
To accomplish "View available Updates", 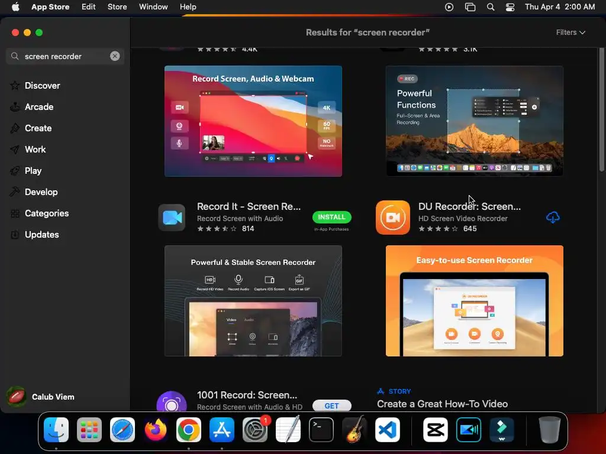I will 42,234.
